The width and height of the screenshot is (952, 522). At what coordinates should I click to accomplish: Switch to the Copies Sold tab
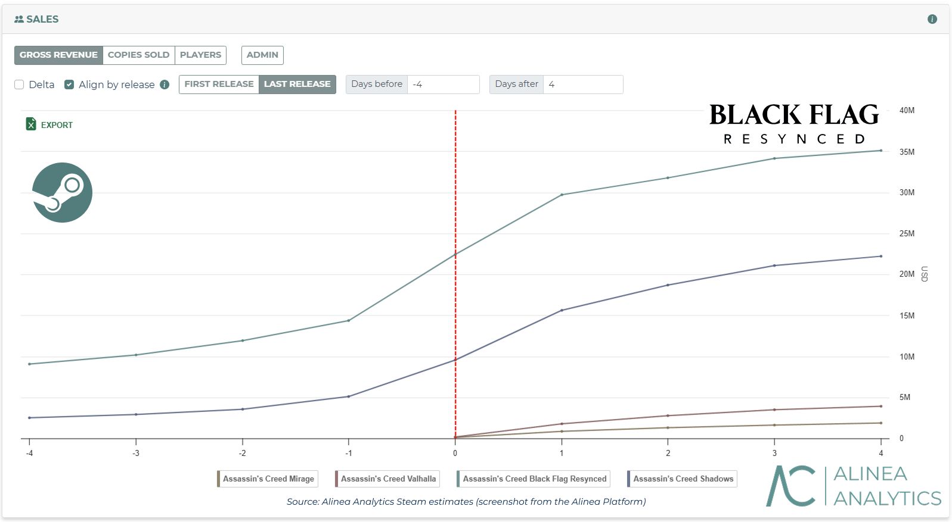[x=138, y=55]
